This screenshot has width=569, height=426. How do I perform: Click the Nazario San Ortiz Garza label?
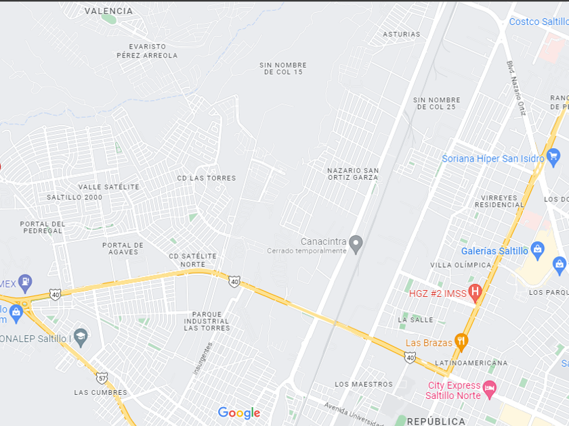tap(353, 174)
